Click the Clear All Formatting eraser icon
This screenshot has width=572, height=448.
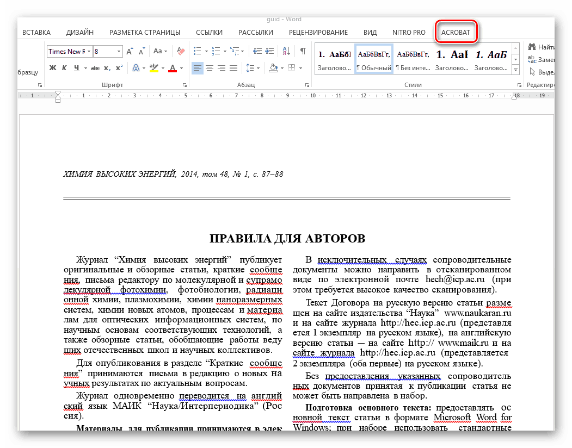[x=182, y=51]
